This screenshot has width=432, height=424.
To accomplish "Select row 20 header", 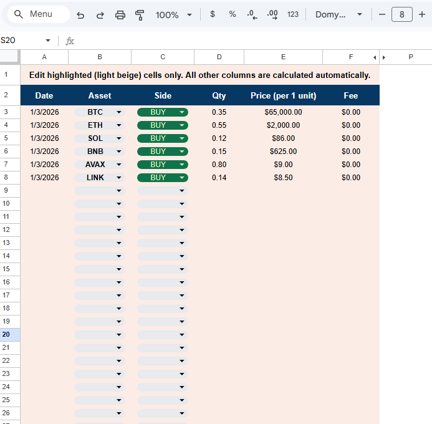I will pos(10,334).
